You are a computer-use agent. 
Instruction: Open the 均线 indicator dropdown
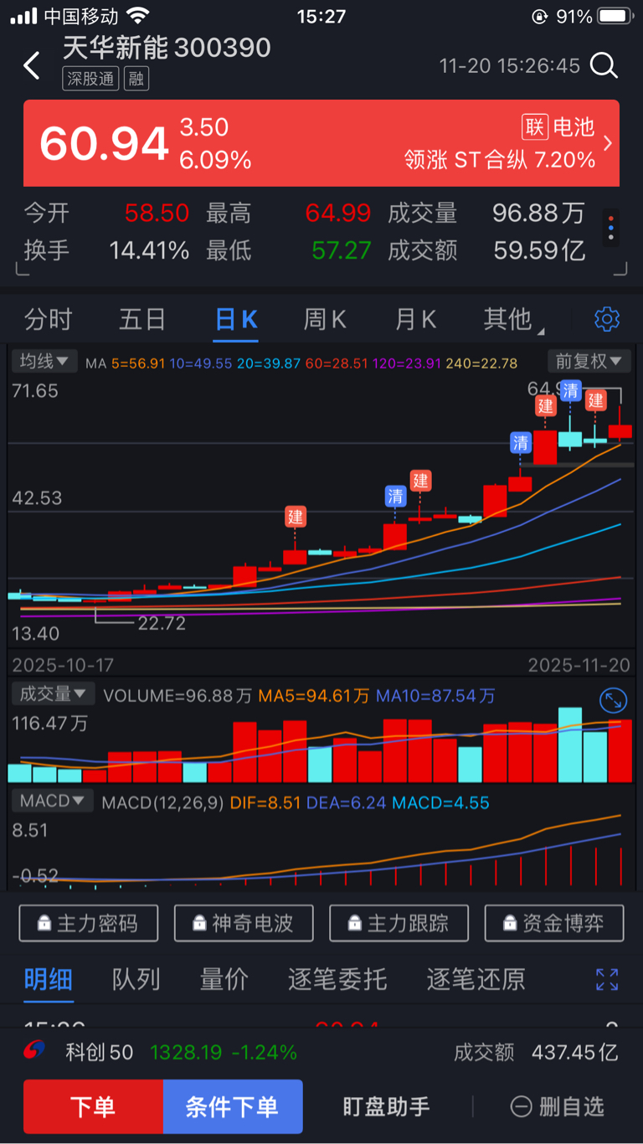(44, 361)
